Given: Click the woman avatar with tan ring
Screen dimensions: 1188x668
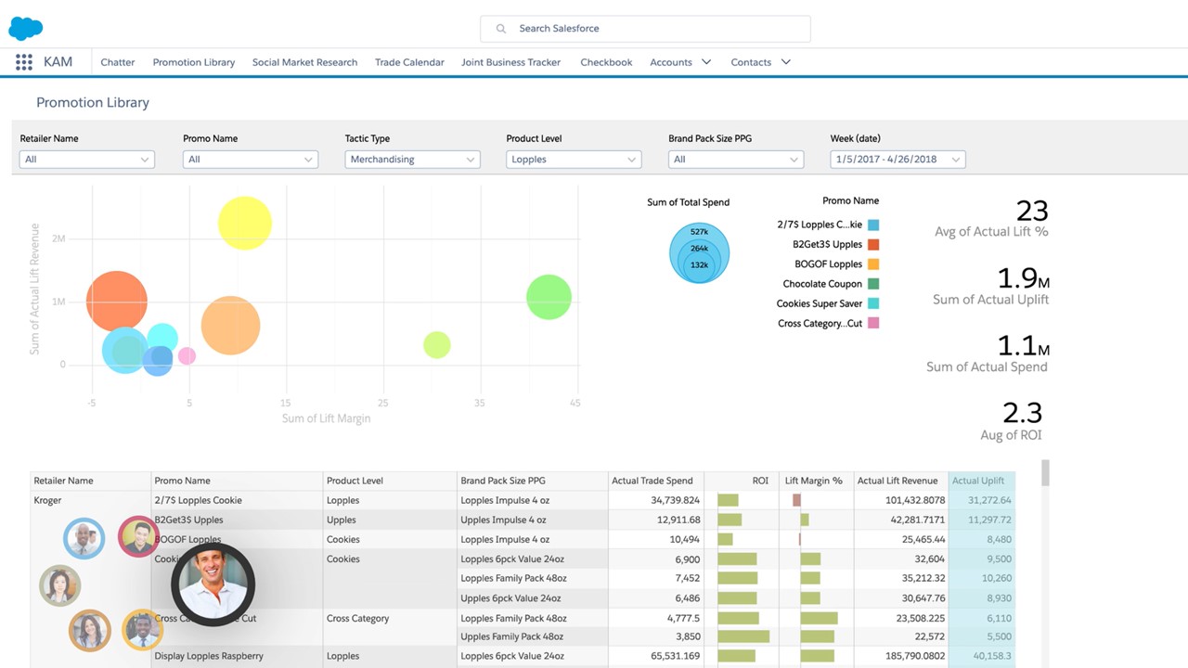Looking at the screenshot, I should [x=60, y=585].
